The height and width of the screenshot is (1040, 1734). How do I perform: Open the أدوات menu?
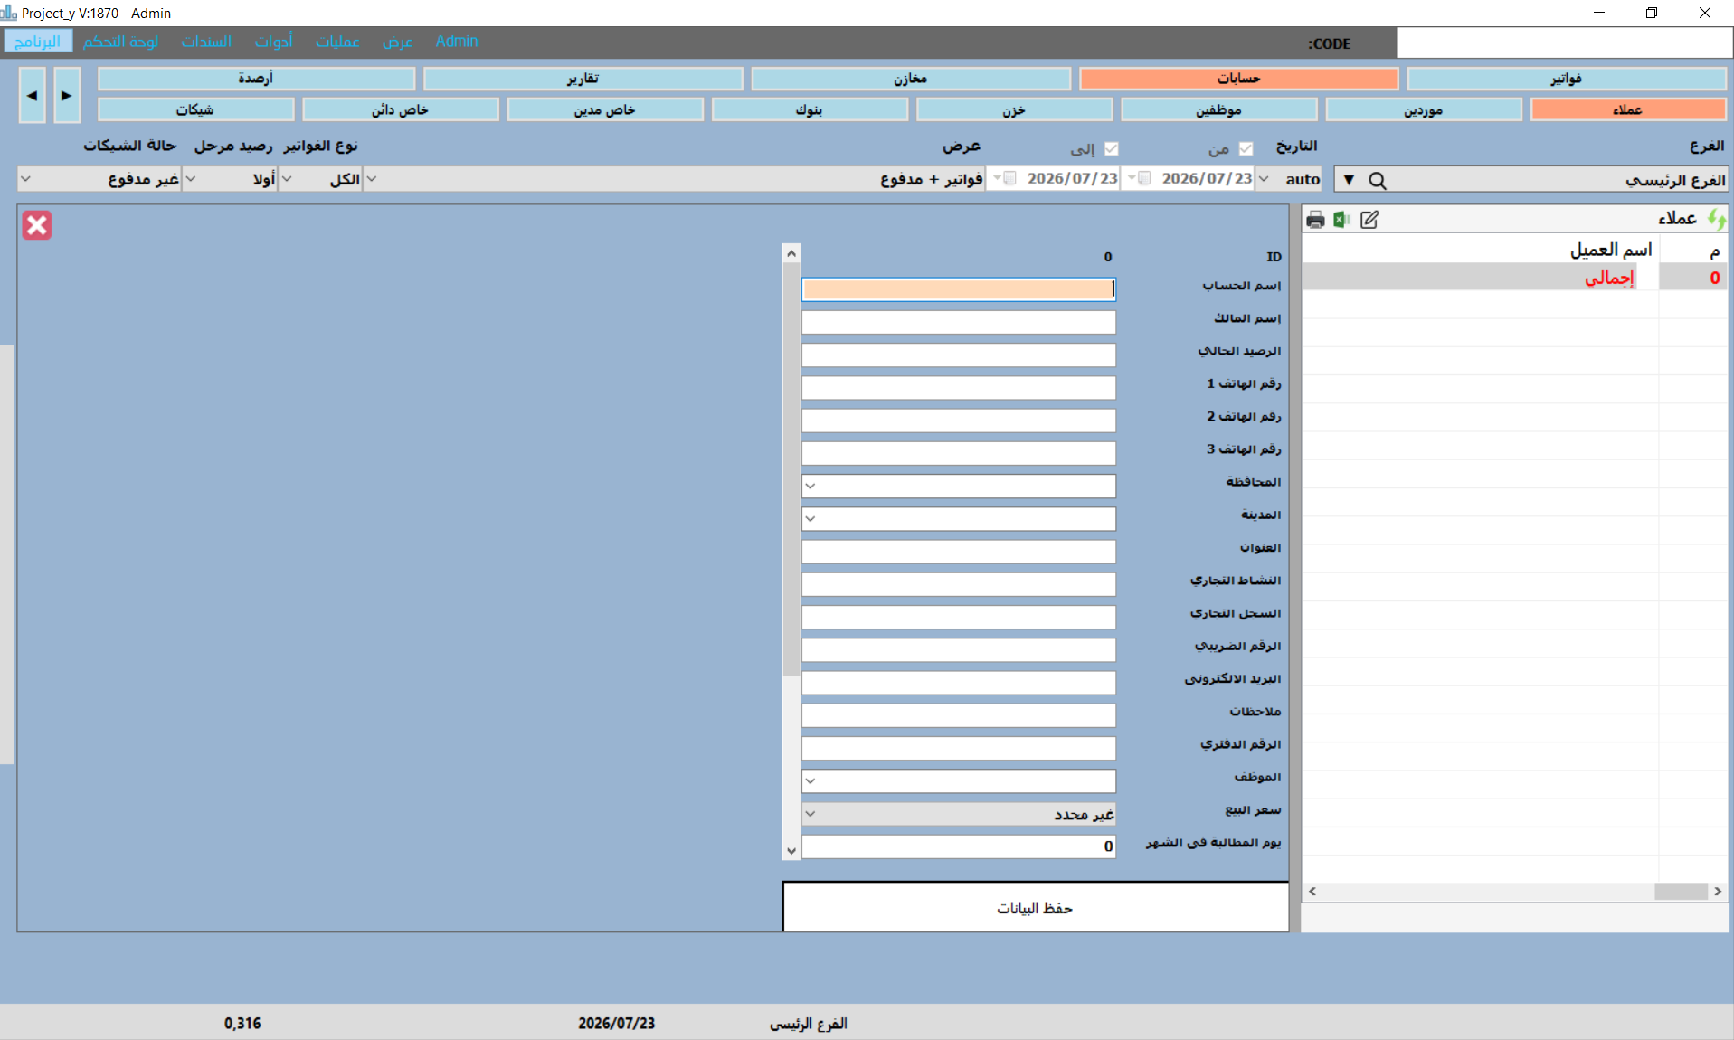(273, 42)
